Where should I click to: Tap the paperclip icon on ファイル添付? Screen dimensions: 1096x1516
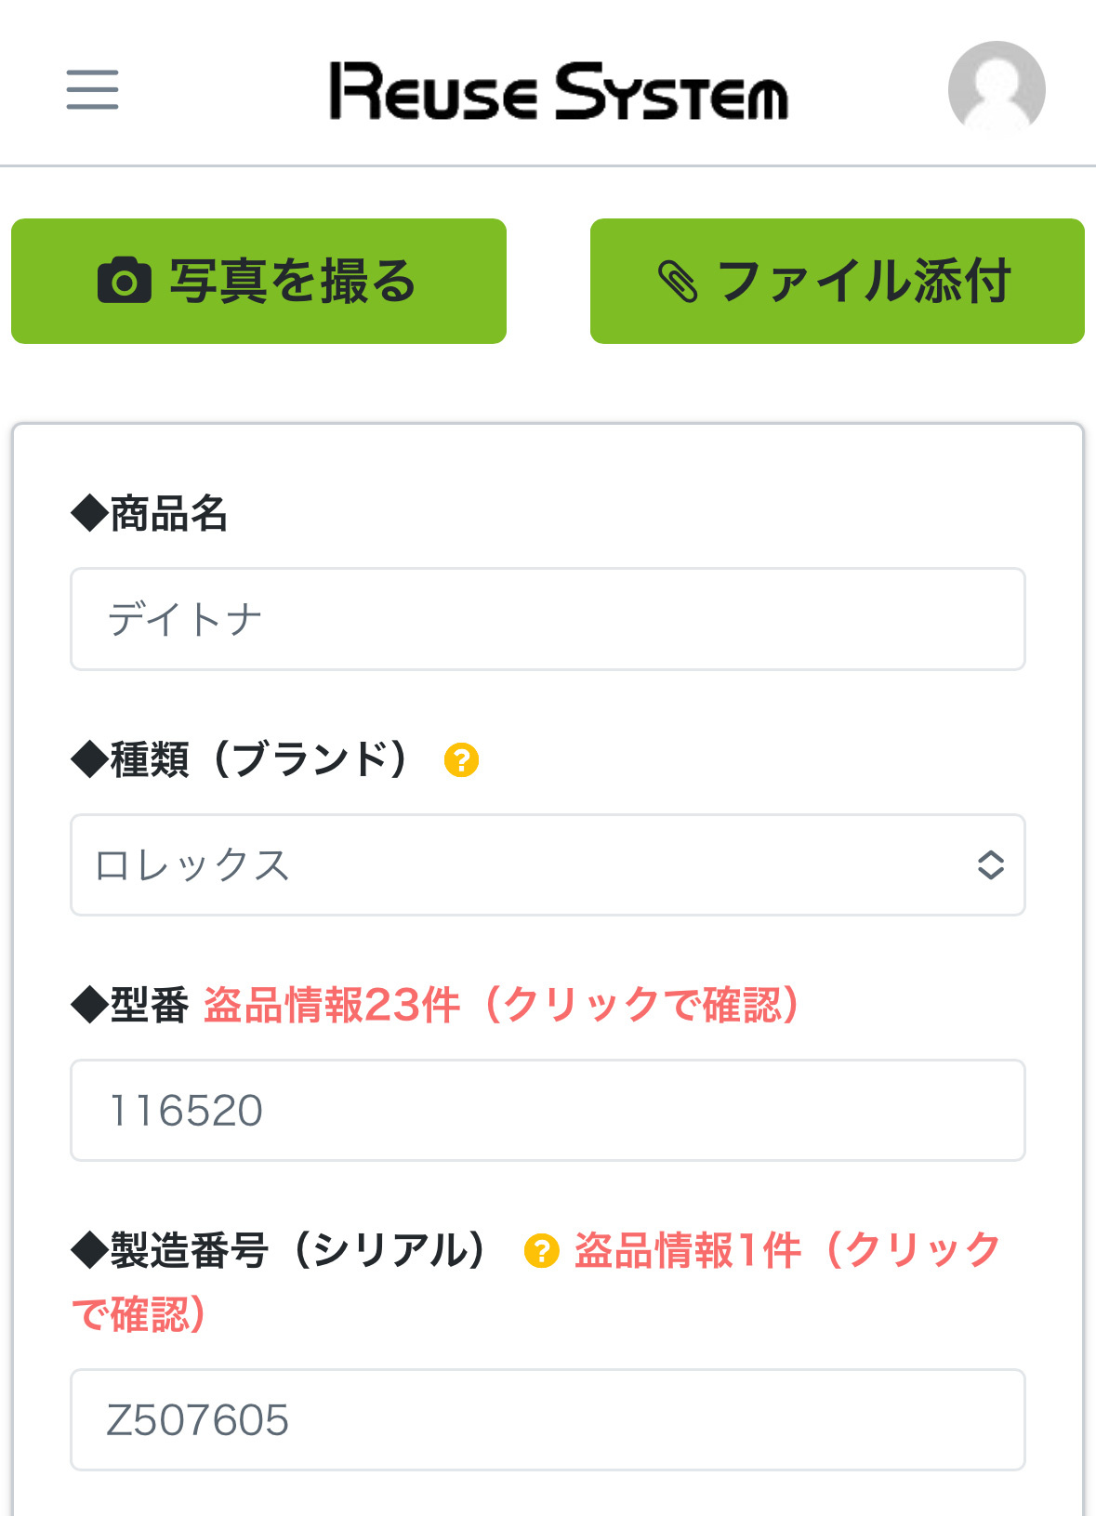coord(678,282)
